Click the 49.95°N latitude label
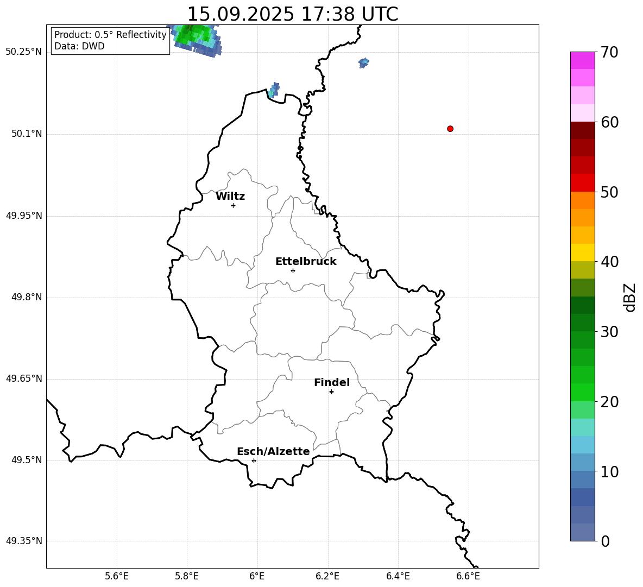Viewport: 643px width, 587px height. [24, 216]
